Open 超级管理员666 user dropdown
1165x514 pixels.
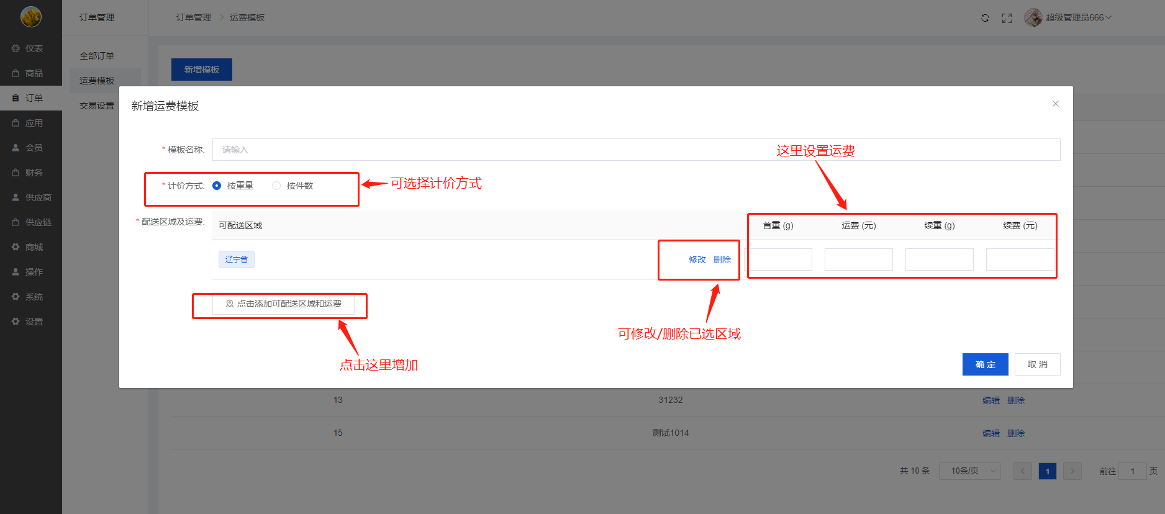[x=1078, y=17]
